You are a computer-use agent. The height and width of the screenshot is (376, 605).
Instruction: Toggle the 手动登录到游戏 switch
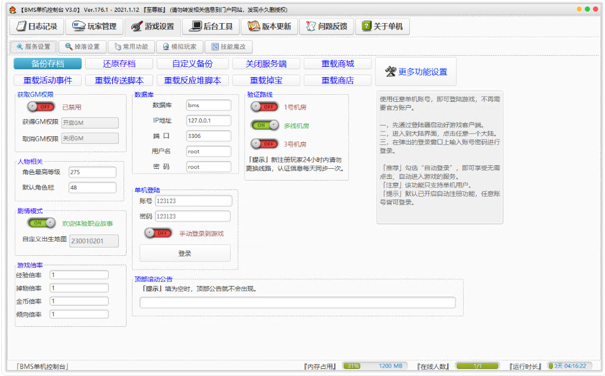coord(158,233)
